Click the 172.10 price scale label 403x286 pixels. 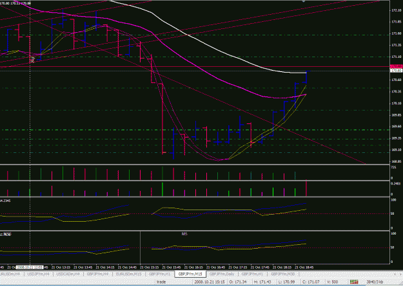[x=396, y=10]
